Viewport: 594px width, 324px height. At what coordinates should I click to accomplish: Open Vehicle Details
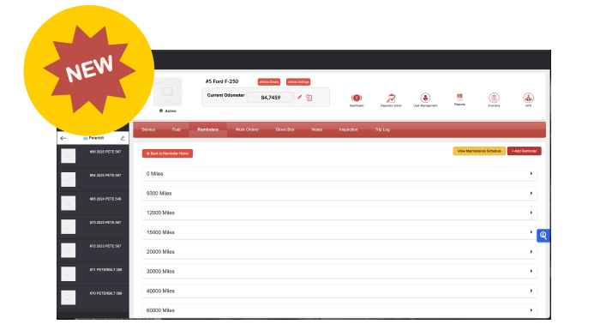coord(269,81)
